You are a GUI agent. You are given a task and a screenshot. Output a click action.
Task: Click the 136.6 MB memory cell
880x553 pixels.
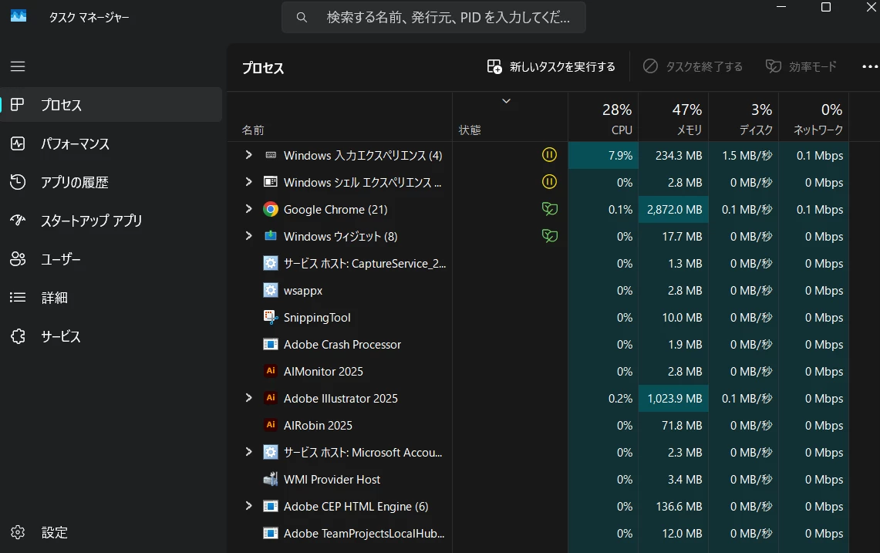673,506
